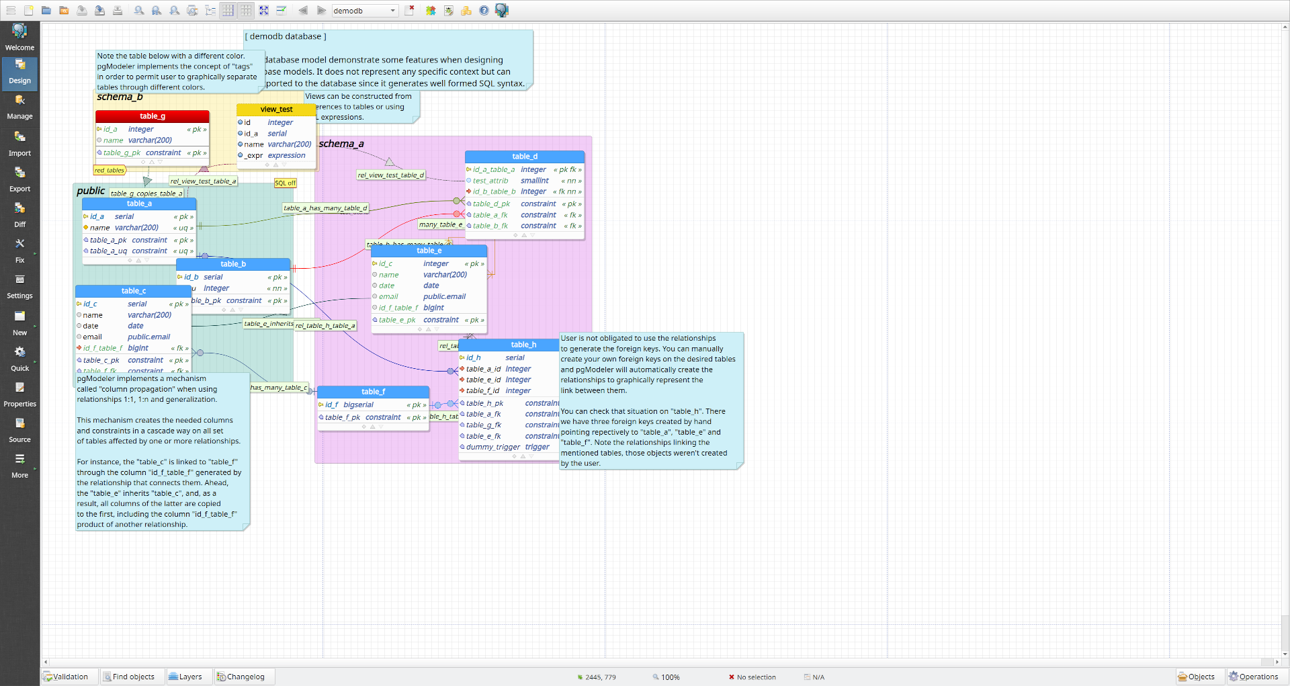Open the Find objects panel
1290x686 pixels.
[128, 677]
